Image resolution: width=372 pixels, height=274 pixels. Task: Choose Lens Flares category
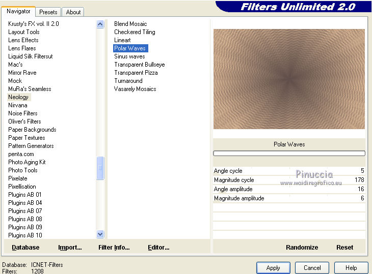22,48
